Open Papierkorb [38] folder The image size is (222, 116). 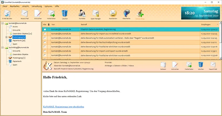[x=19, y=40]
